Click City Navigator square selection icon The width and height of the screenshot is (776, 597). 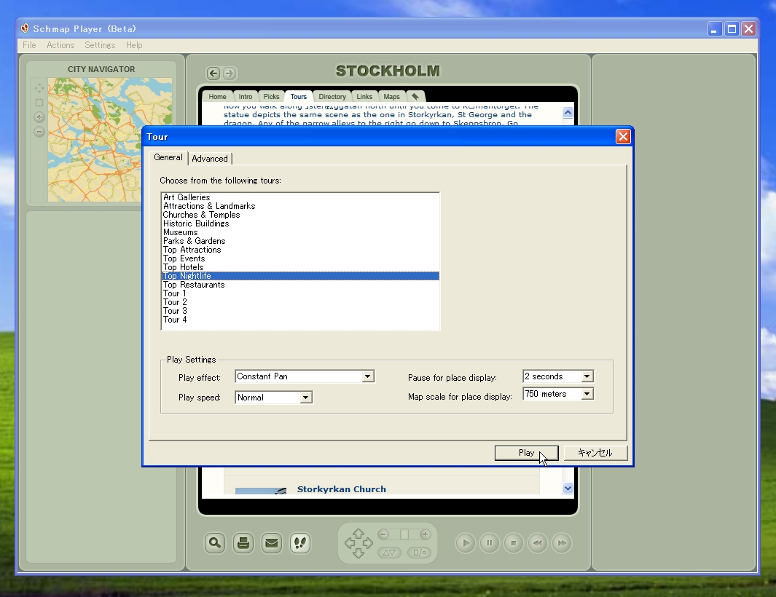click(x=39, y=103)
